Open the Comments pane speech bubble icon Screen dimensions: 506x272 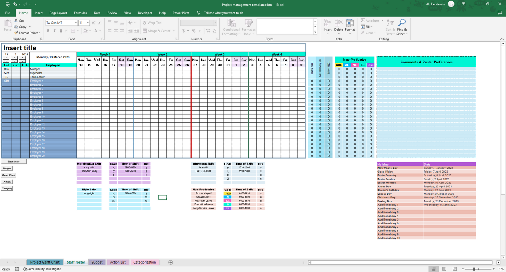[x=500, y=13]
